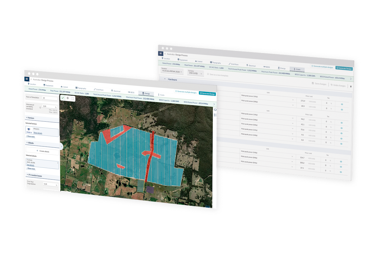379x253 pixels.
Task: Click Generate multiple designs in front window
Action: (x=186, y=92)
